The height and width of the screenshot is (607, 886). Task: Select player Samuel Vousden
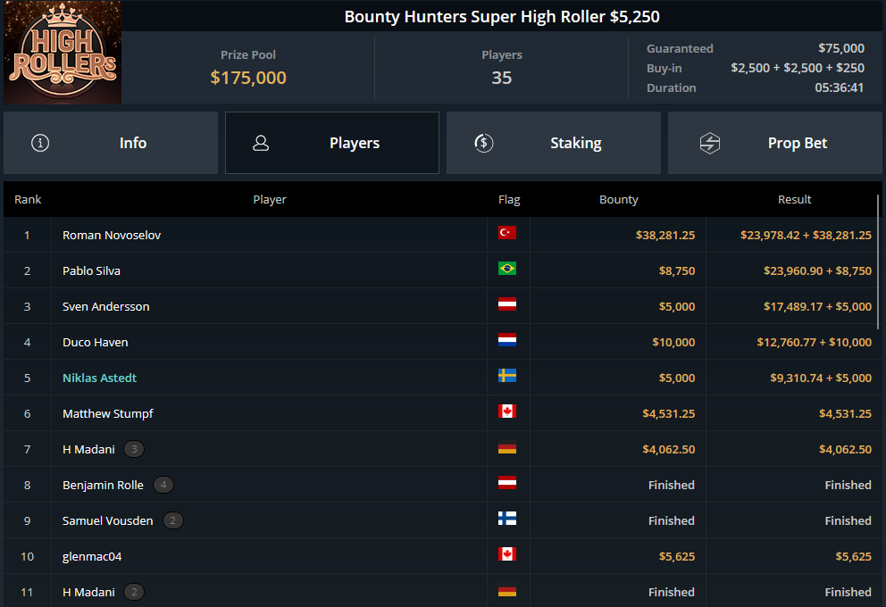coord(107,520)
